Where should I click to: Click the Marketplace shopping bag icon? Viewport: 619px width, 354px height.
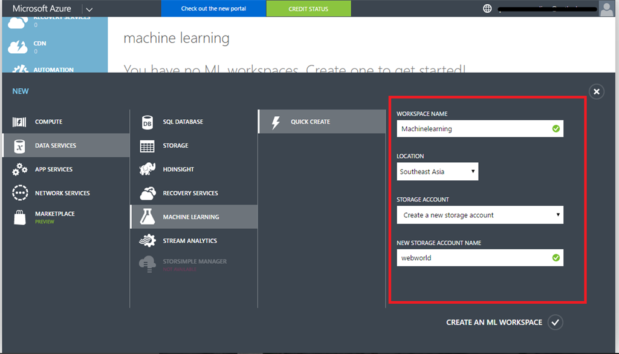tap(20, 217)
